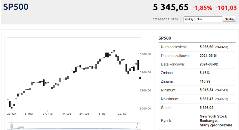
Task: Focus the 'szukaj profilu' search field
Action: pyautogui.click(x=203, y=19)
